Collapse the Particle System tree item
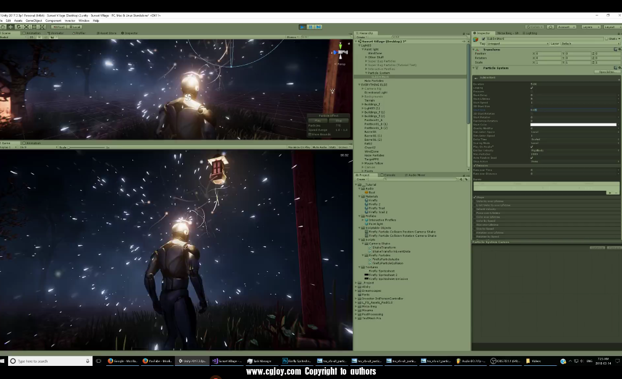The height and width of the screenshot is (379, 622). coord(366,73)
